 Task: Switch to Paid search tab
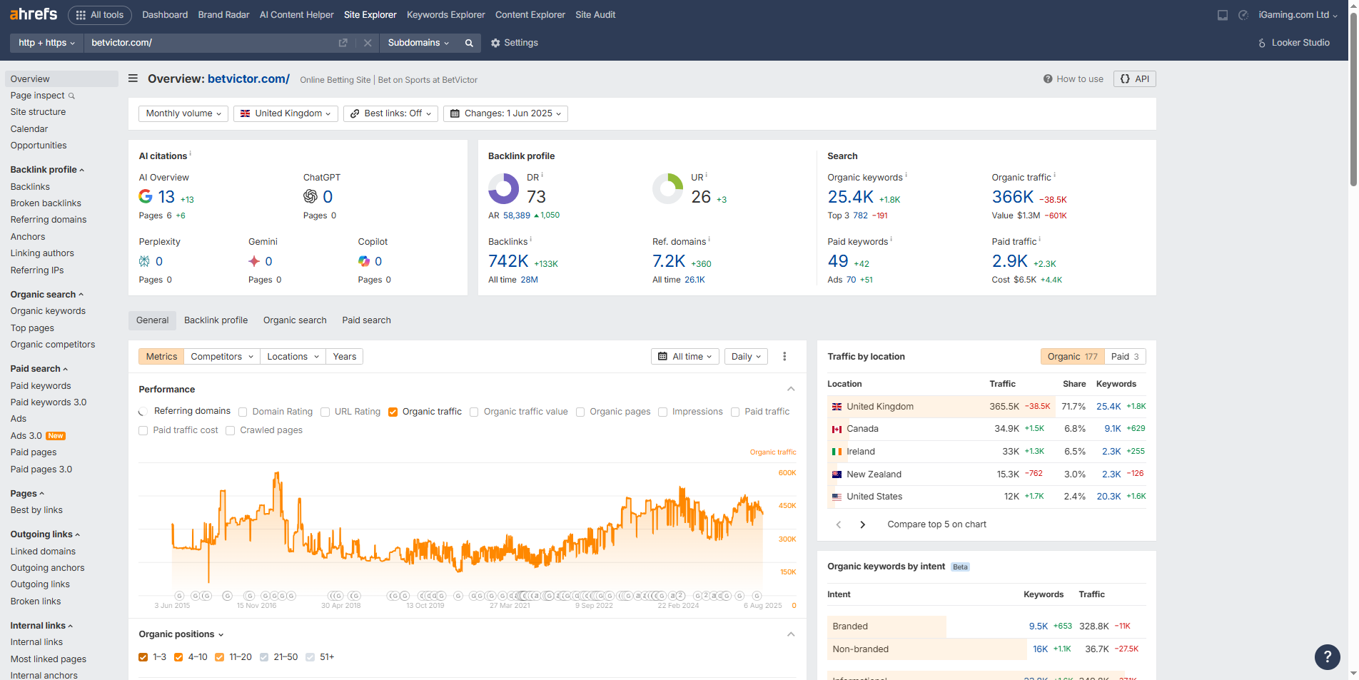click(x=366, y=320)
